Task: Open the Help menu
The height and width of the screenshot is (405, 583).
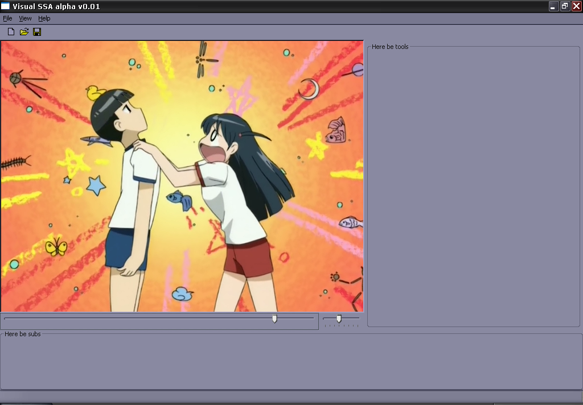Action: [x=44, y=18]
